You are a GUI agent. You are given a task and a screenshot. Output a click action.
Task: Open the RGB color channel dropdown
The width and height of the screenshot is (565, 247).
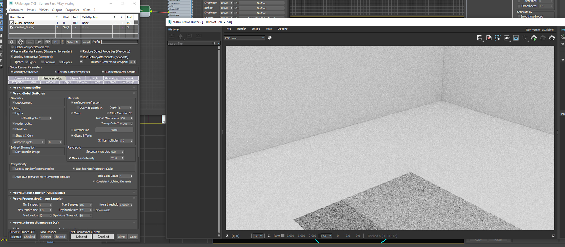[244, 38]
